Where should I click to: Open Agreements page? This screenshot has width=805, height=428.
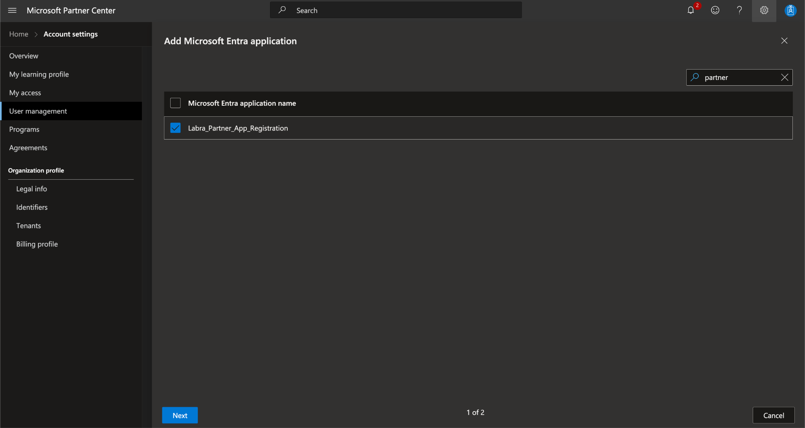coord(71,148)
